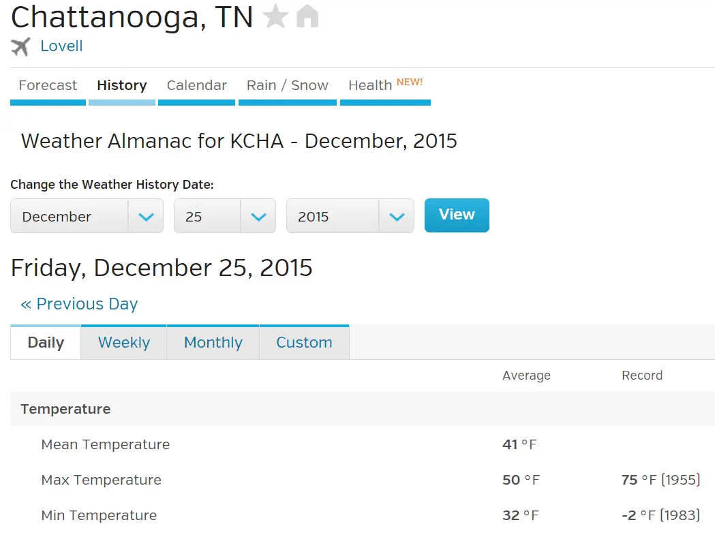This screenshot has height=533, width=715.
Task: Switch to the Forecast tab
Action: pos(48,86)
